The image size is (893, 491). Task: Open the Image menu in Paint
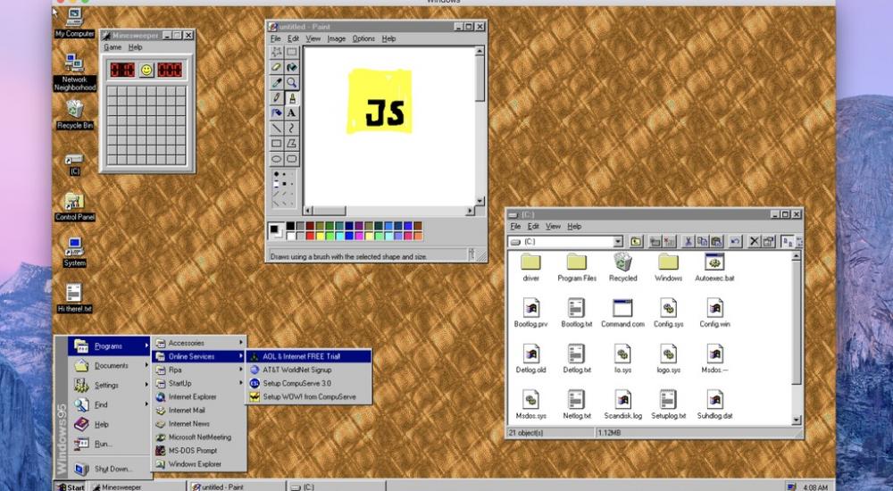click(x=336, y=38)
